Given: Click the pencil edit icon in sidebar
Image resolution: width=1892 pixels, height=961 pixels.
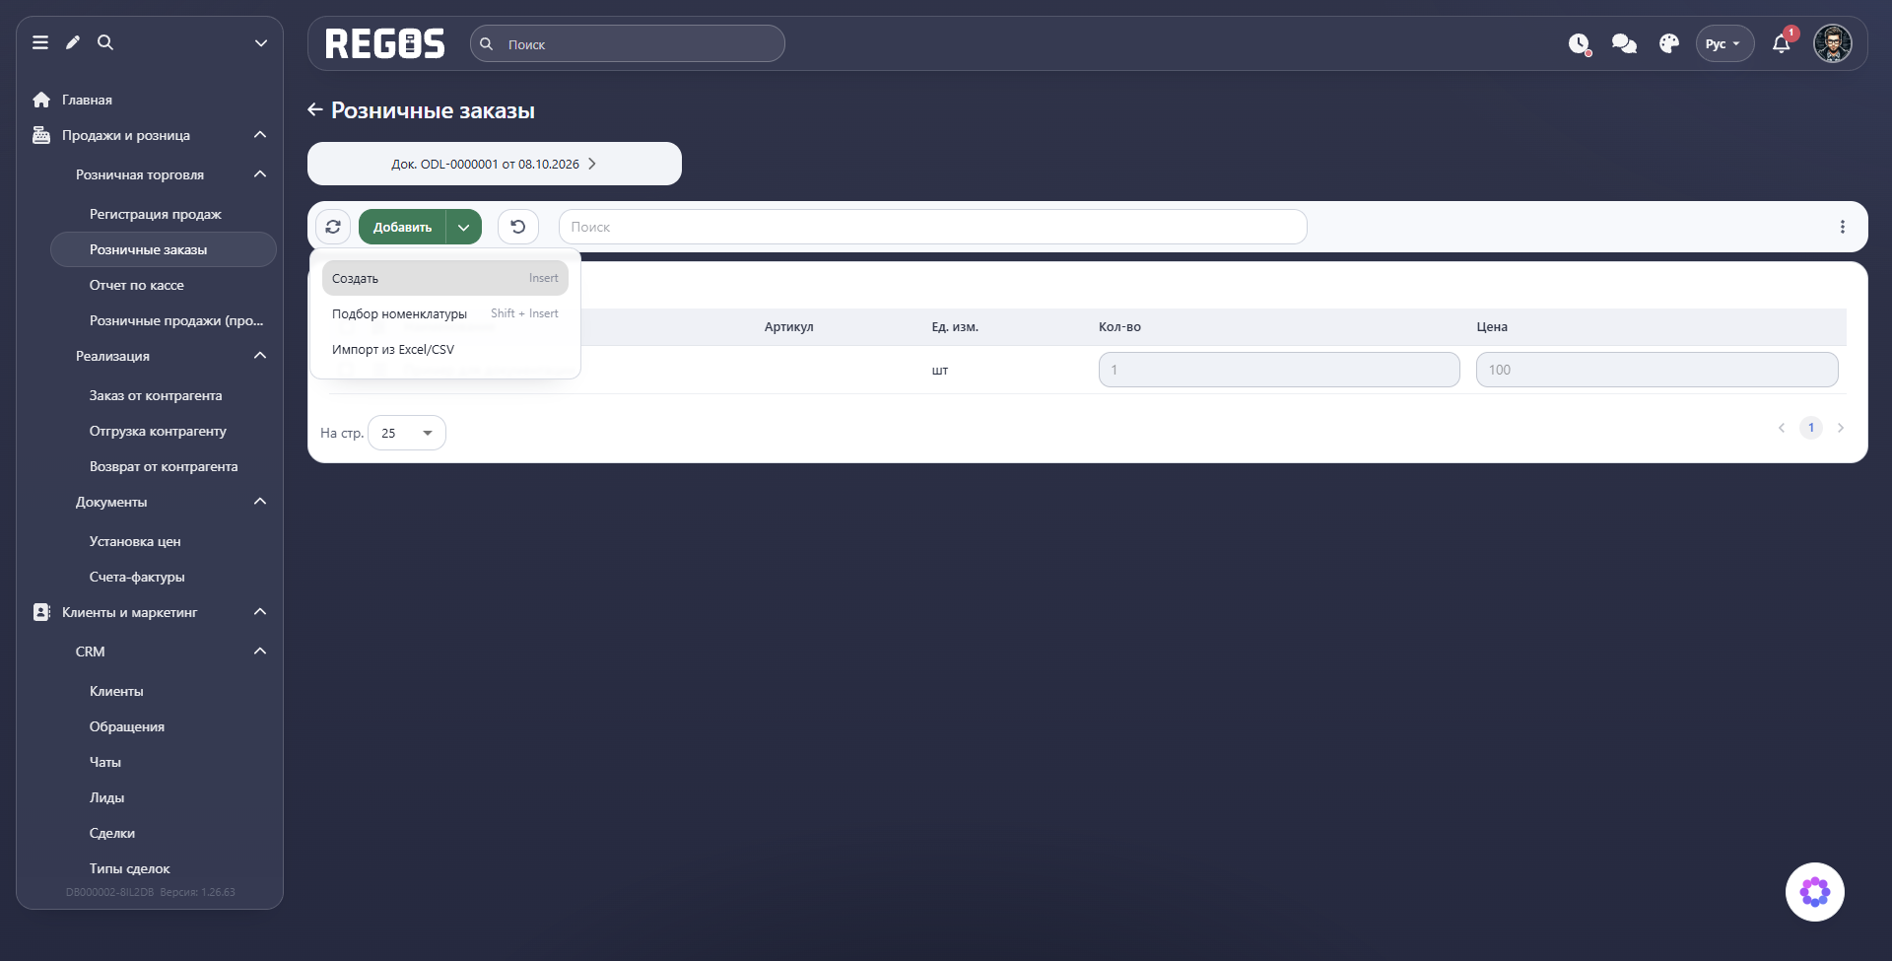Looking at the screenshot, I should click(x=73, y=42).
